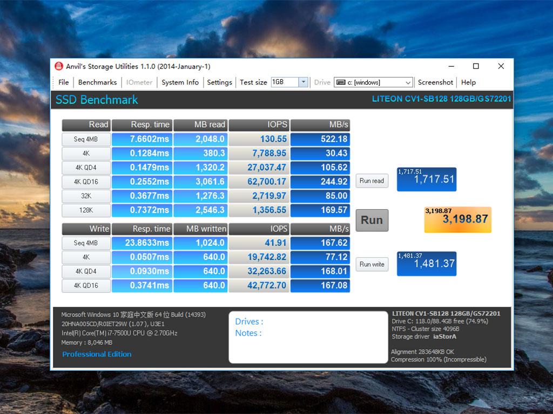Click the SSD Benchmark heading
The image size is (553, 414).
coord(97,100)
